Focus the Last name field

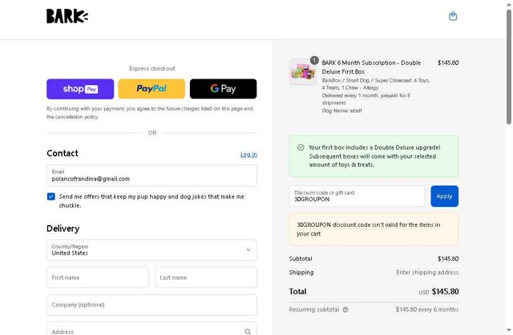pos(206,277)
